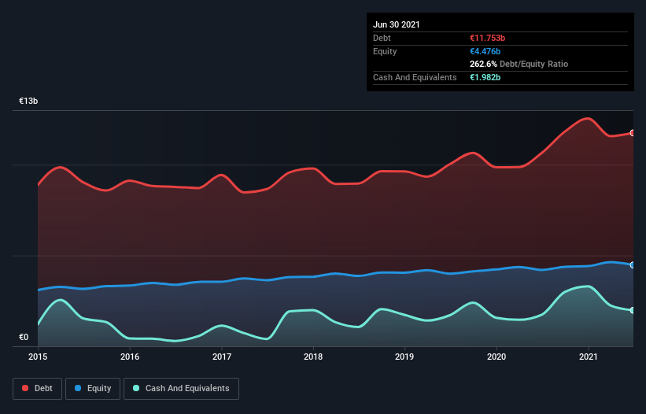This screenshot has width=646, height=414.
Task: Select the 2021 x-axis label
Action: pos(589,357)
